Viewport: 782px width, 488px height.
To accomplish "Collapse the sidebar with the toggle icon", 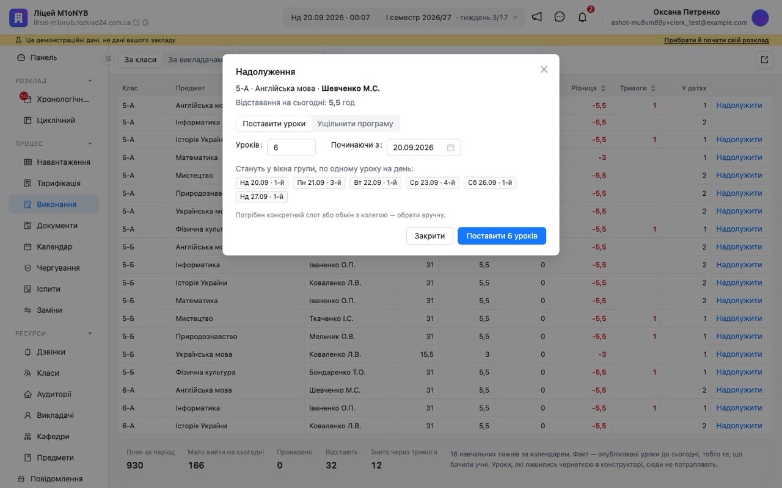I will click(x=108, y=59).
